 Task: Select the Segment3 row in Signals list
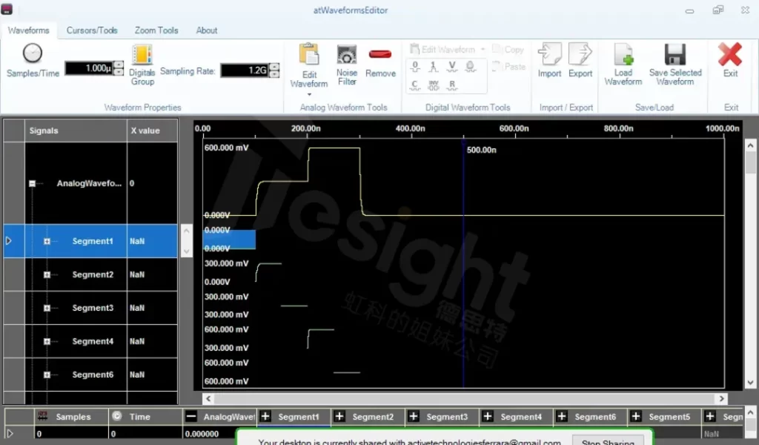pyautogui.click(x=93, y=308)
